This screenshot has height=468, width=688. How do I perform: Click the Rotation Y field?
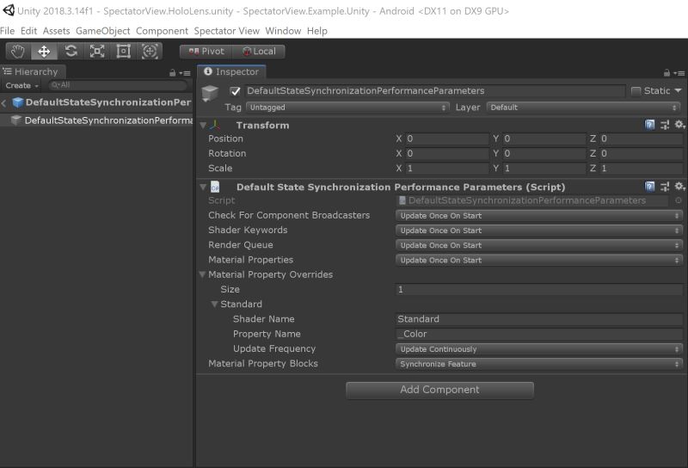[x=544, y=154]
